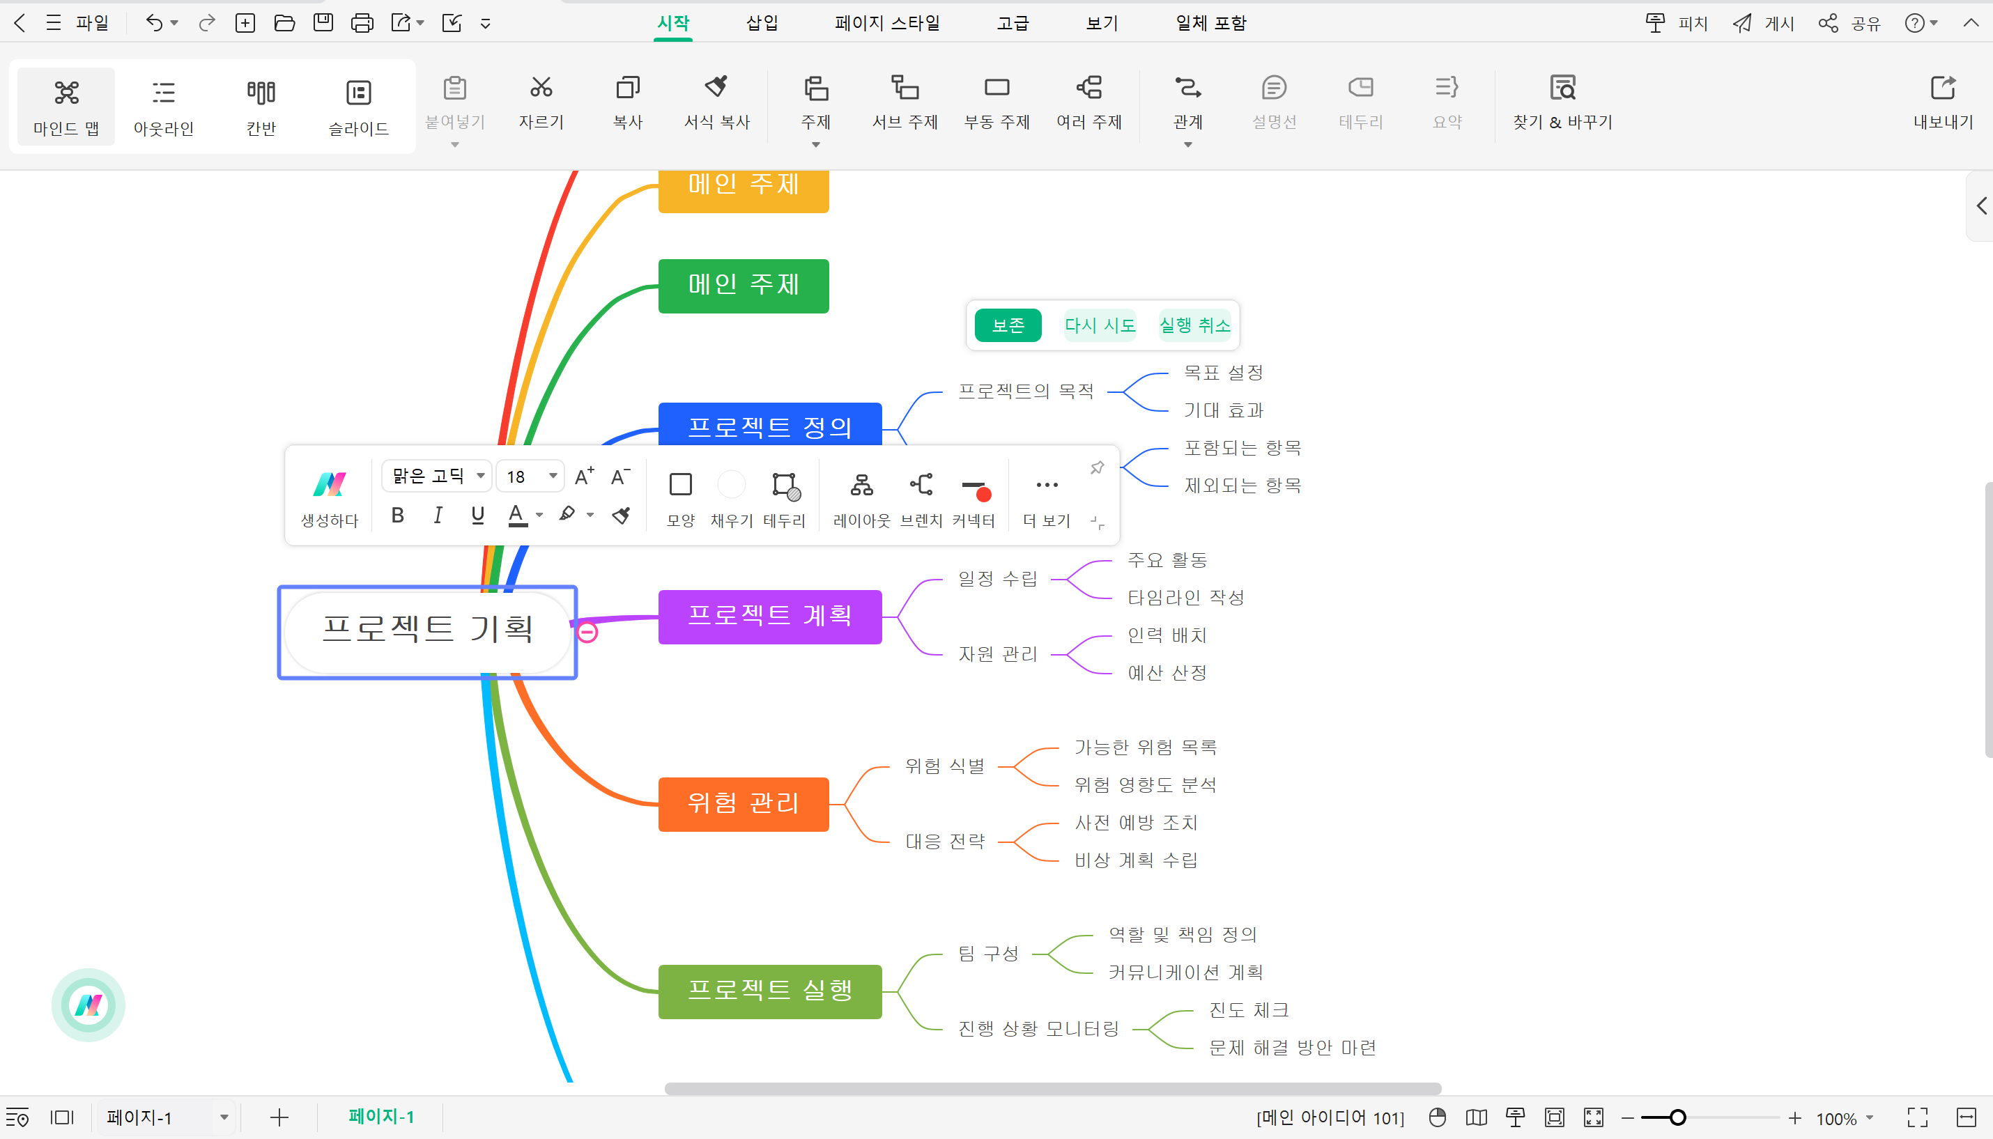This screenshot has height=1139, width=1993.
Task: Click the Pitch (피치) presentation button
Action: point(1676,23)
